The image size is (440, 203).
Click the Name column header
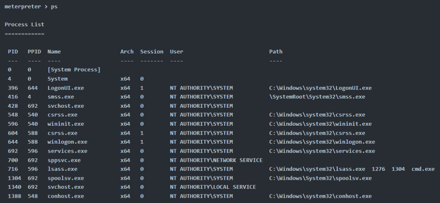(x=54, y=52)
